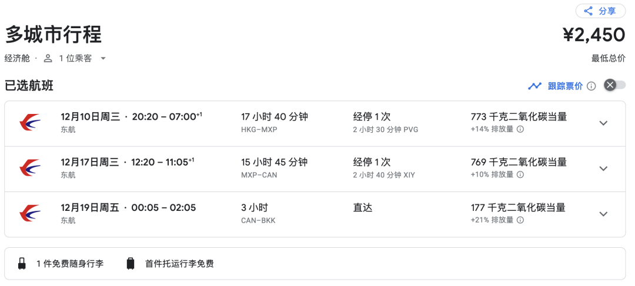
Task: Click the Share button
Action: coord(600,11)
